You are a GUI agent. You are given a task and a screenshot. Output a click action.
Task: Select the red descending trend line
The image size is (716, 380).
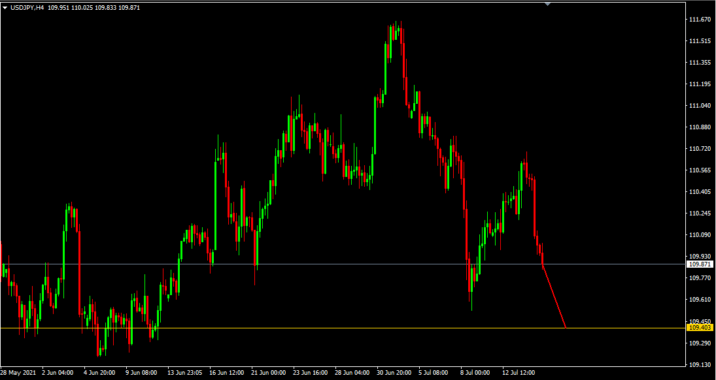554,296
